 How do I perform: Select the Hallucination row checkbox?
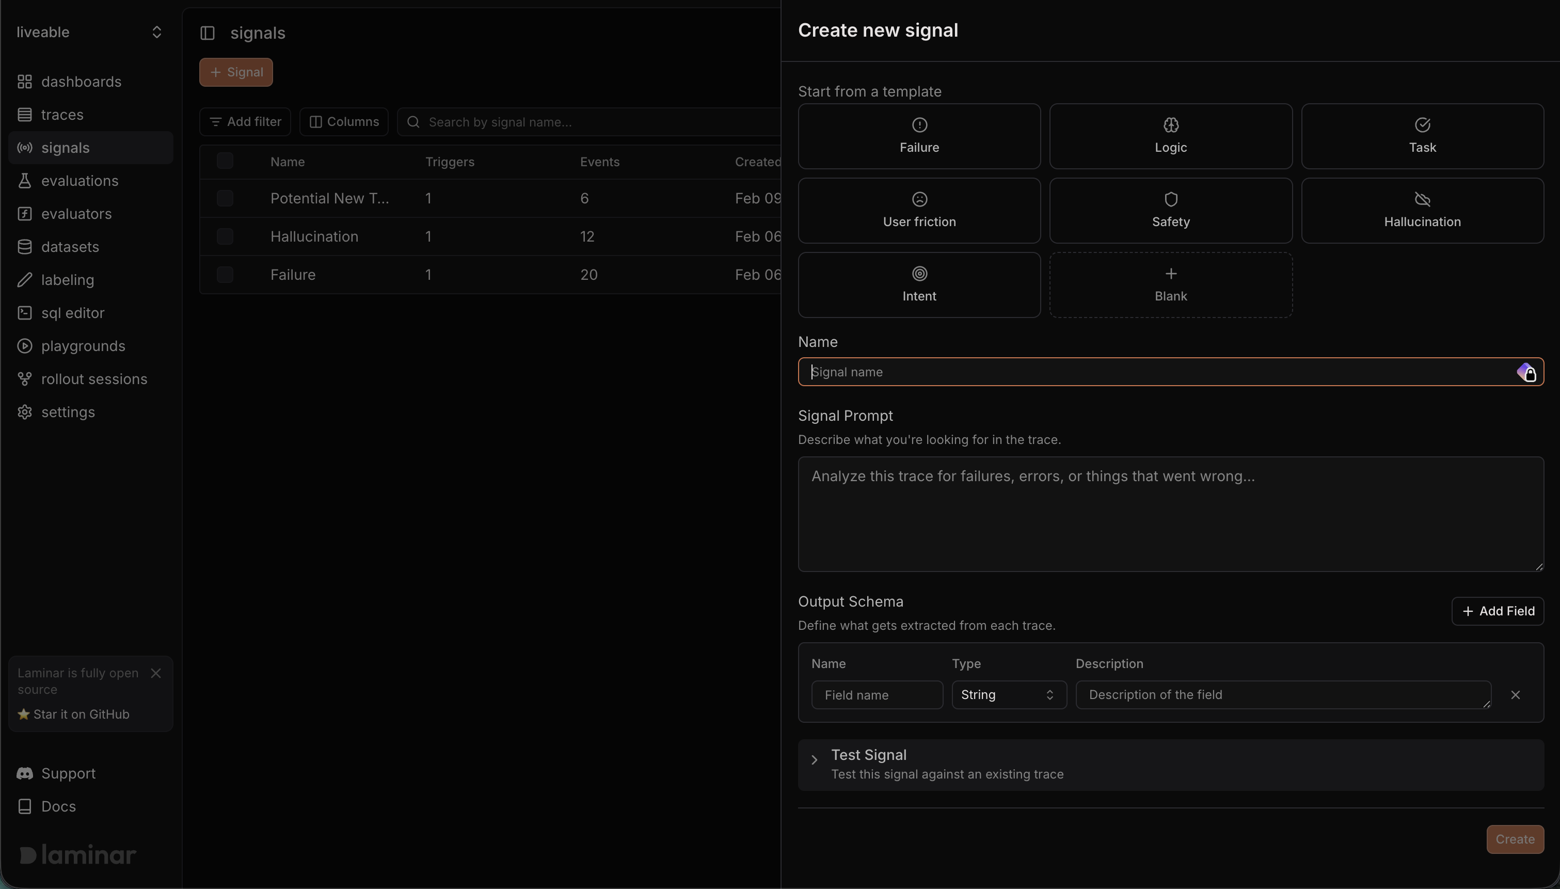[224, 236]
